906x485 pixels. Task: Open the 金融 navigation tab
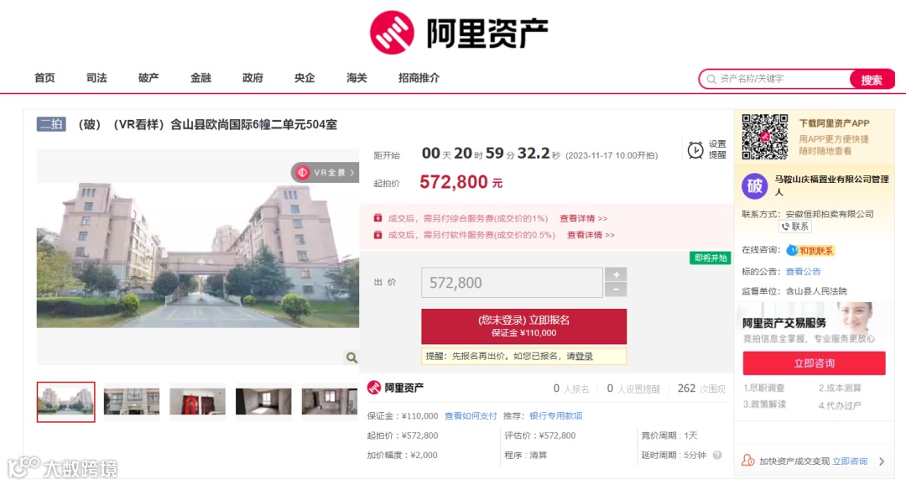(x=200, y=78)
